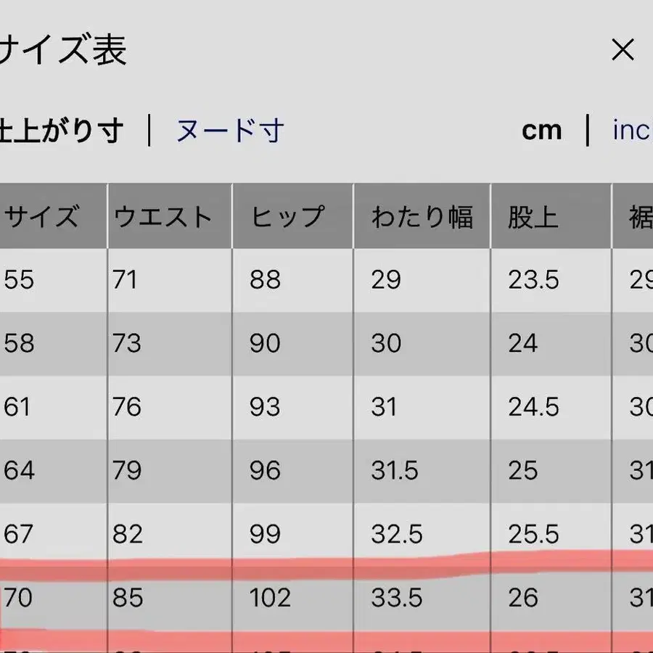Viewport: 653px width, 653px height.
Task: Select the サイズ column header
Action: (x=42, y=215)
